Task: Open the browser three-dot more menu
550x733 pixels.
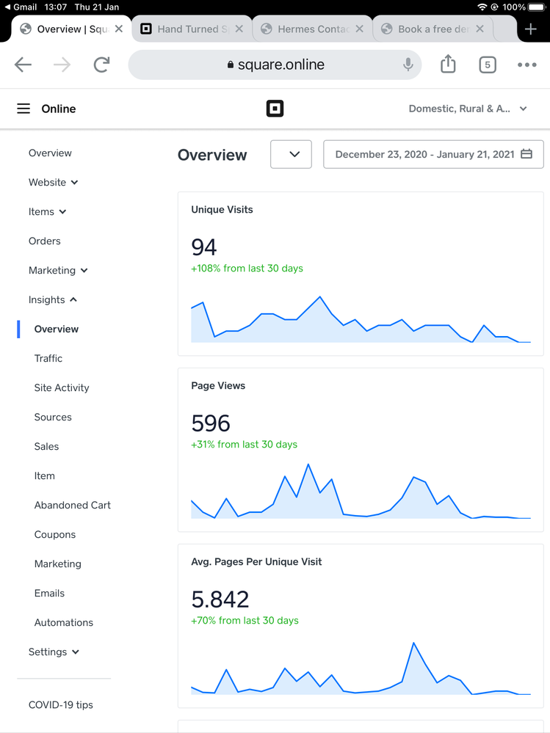Action: click(x=527, y=65)
